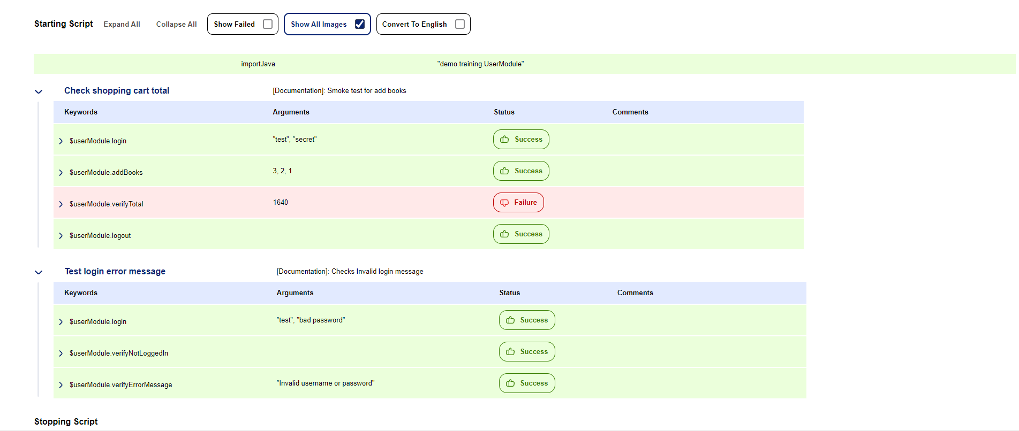Click Success icon on "bad password" login row
Screen dimensions: 1019x431
click(x=510, y=320)
